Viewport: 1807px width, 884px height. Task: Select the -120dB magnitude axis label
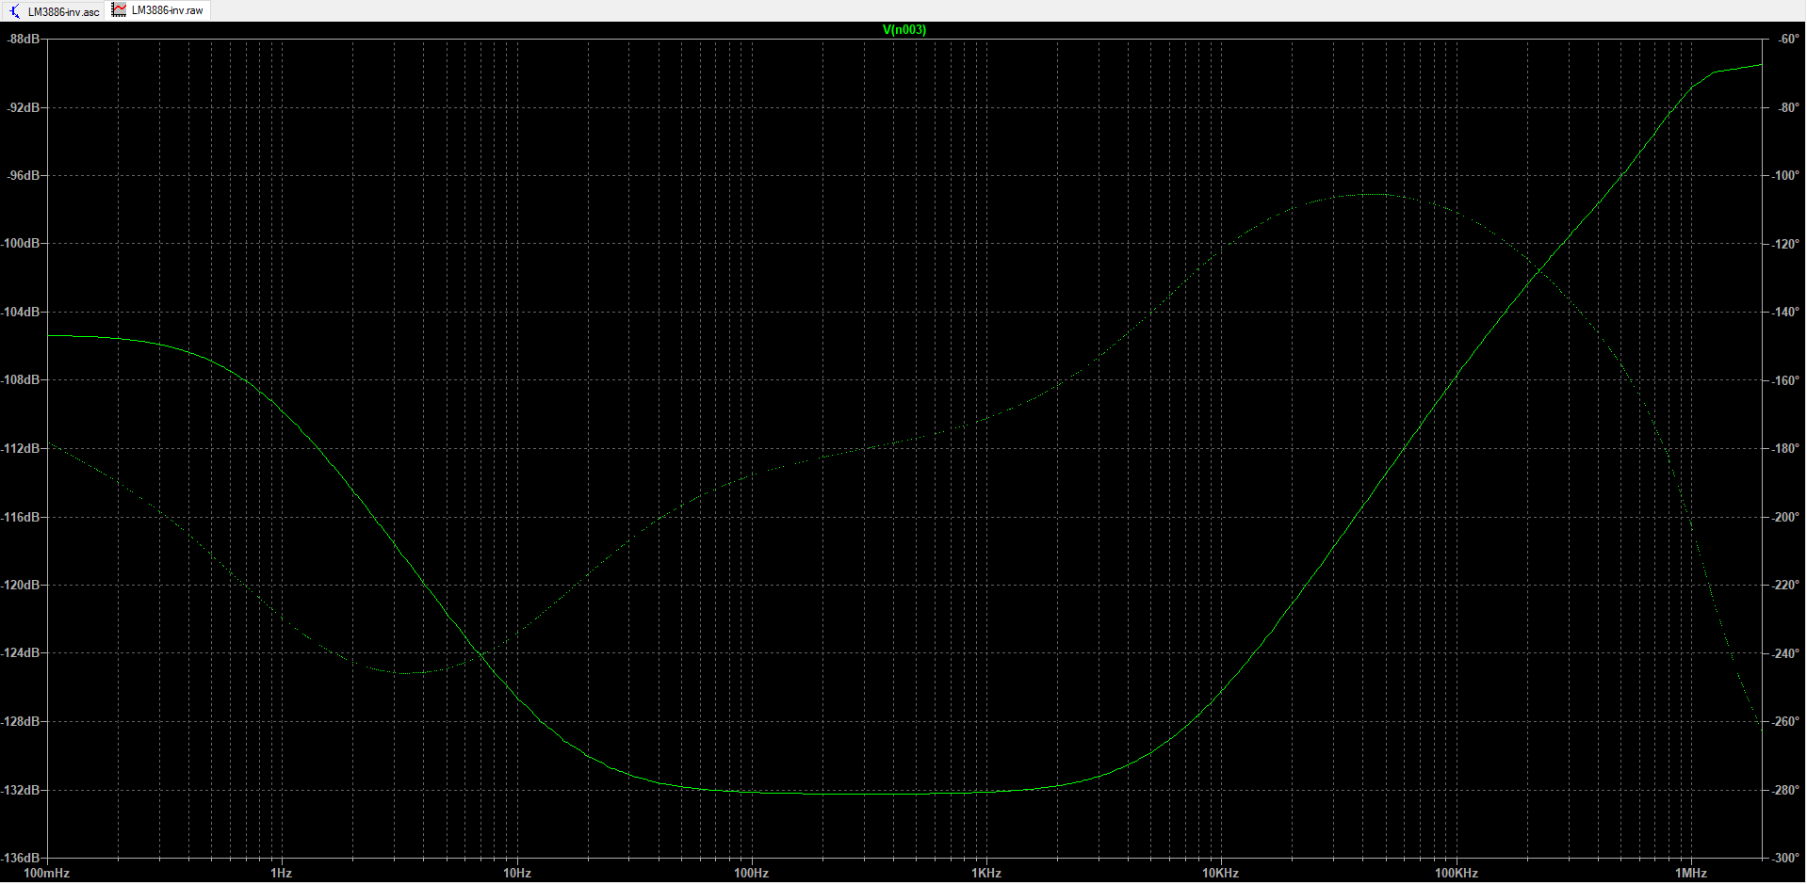pyautogui.click(x=20, y=585)
